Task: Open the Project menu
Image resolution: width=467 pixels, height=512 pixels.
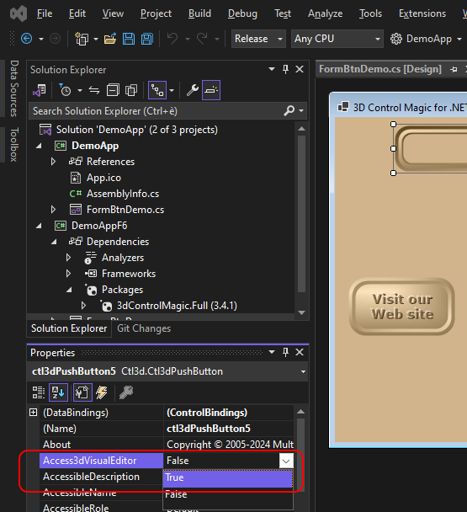Action: coord(156,13)
